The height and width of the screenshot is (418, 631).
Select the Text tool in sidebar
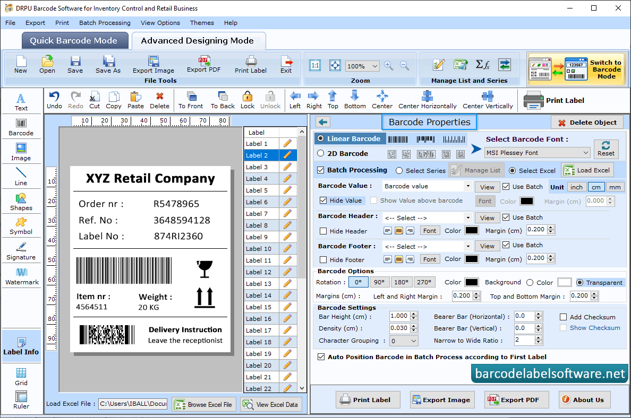[x=21, y=102]
